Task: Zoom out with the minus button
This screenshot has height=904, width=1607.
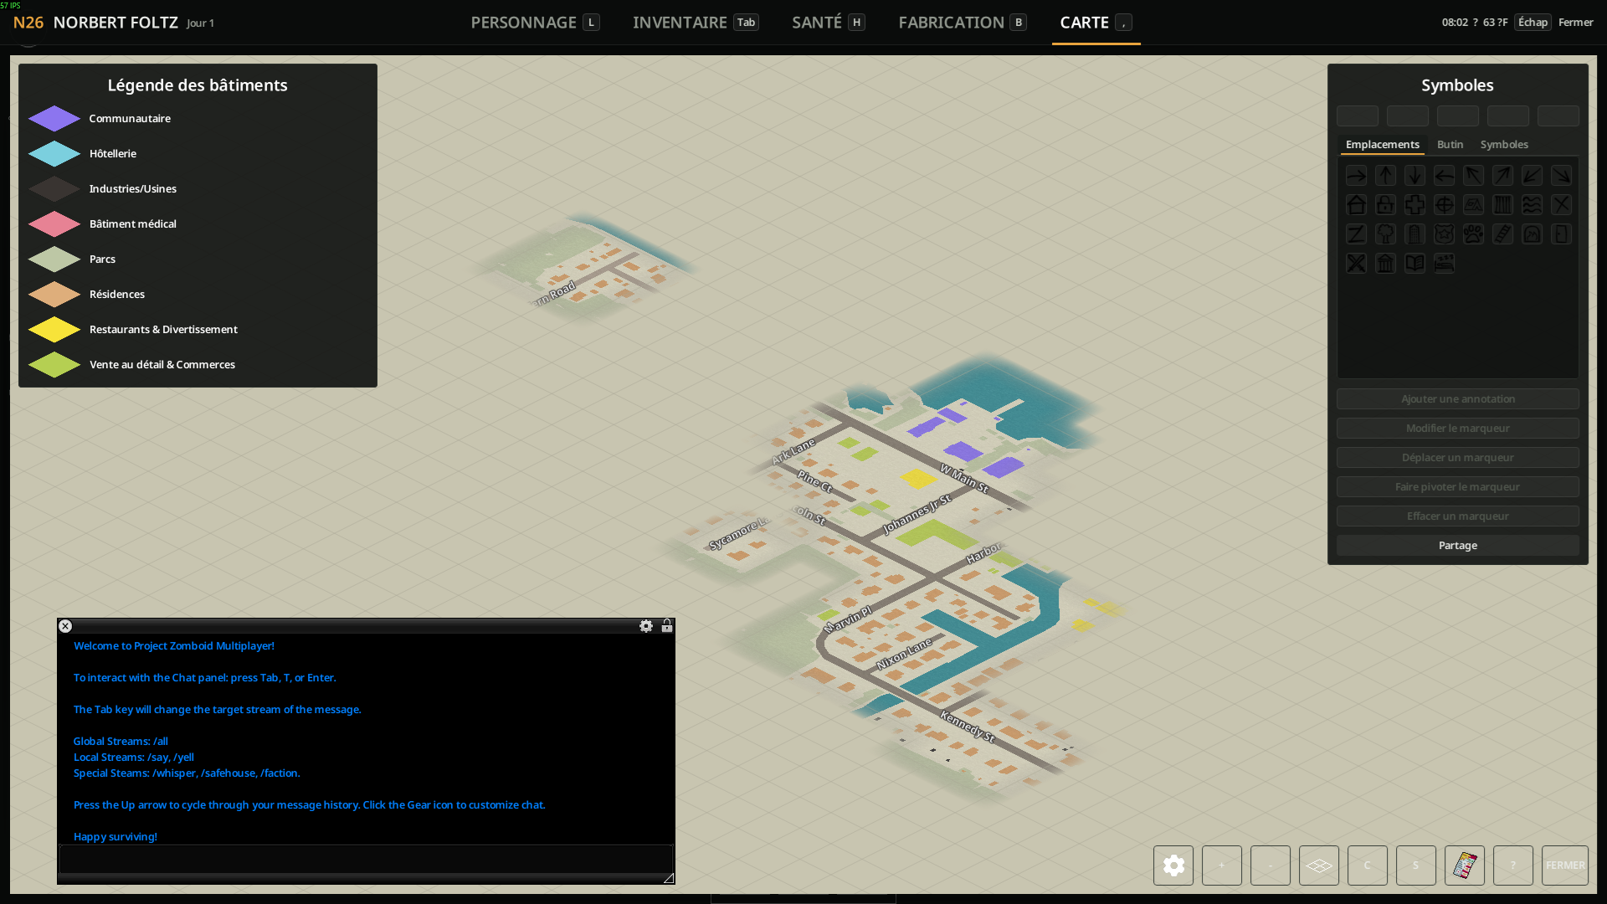Action: (x=1271, y=865)
